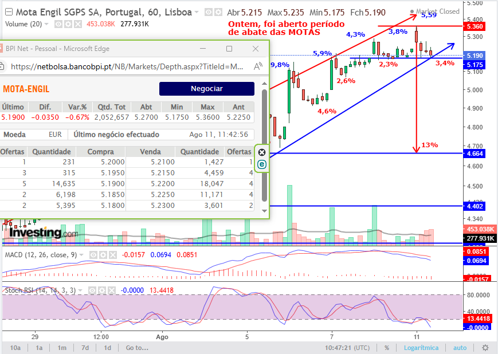The image size is (498, 354).
Task: Click the BPI Net URL address bar
Action: tap(127, 66)
